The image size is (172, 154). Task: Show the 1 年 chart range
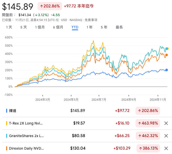90,27
